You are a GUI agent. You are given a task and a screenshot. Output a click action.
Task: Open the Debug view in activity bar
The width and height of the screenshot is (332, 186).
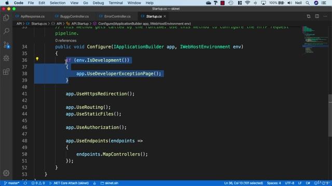pos(6,58)
